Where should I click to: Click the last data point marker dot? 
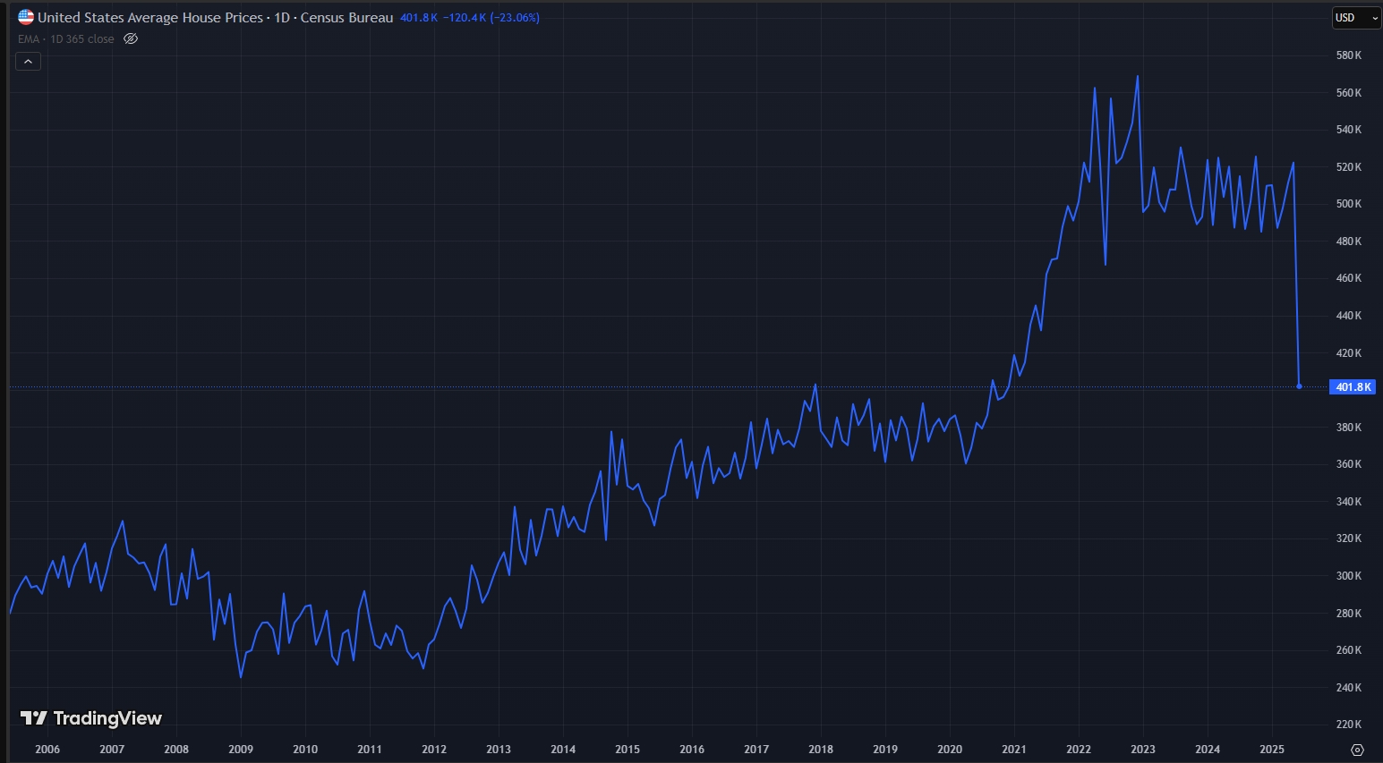coord(1299,386)
